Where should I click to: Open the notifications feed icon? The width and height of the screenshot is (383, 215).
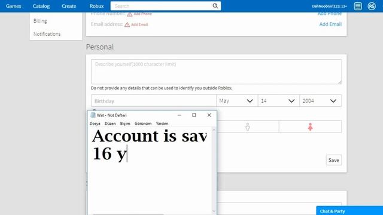click(x=358, y=6)
